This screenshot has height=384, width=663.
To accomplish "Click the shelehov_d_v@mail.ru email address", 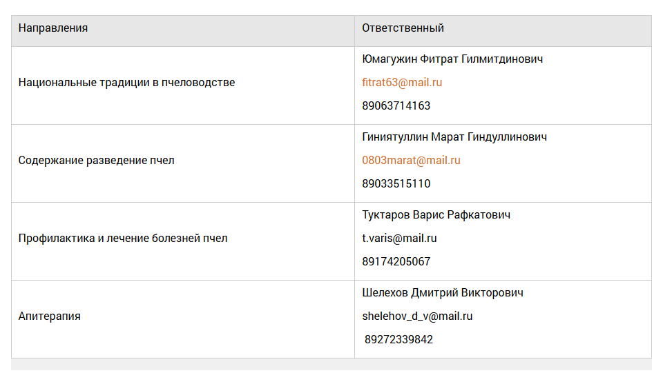I will (417, 316).
